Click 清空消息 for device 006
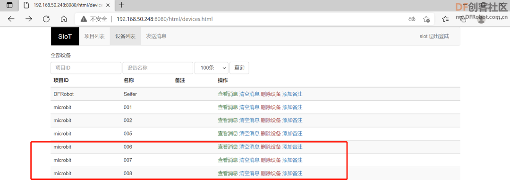The width and height of the screenshot is (510, 186). 249,147
